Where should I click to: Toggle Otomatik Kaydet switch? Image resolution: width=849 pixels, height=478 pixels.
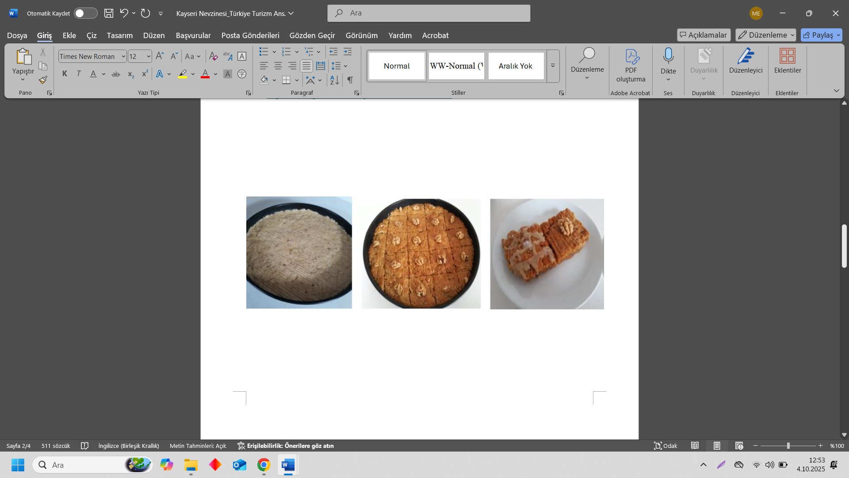tap(85, 13)
